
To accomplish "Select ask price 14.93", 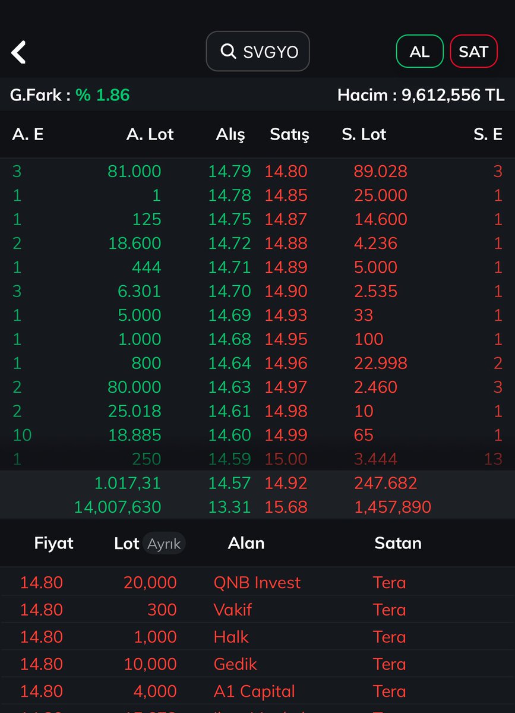I will (286, 315).
